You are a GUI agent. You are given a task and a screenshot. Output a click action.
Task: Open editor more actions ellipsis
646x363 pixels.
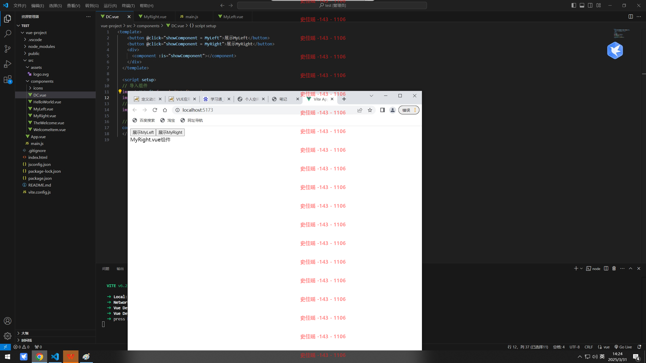[639, 17]
